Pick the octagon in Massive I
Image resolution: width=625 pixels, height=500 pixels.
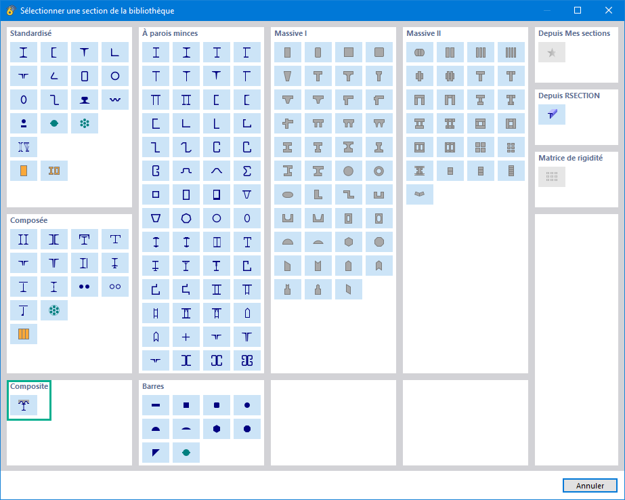click(379, 242)
